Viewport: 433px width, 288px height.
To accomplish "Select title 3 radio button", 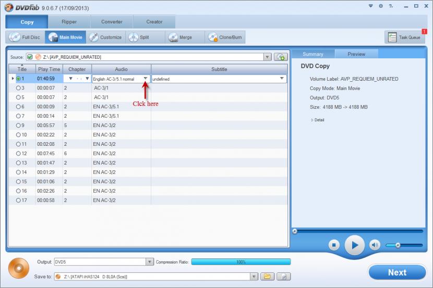I will pyautogui.click(x=18, y=88).
